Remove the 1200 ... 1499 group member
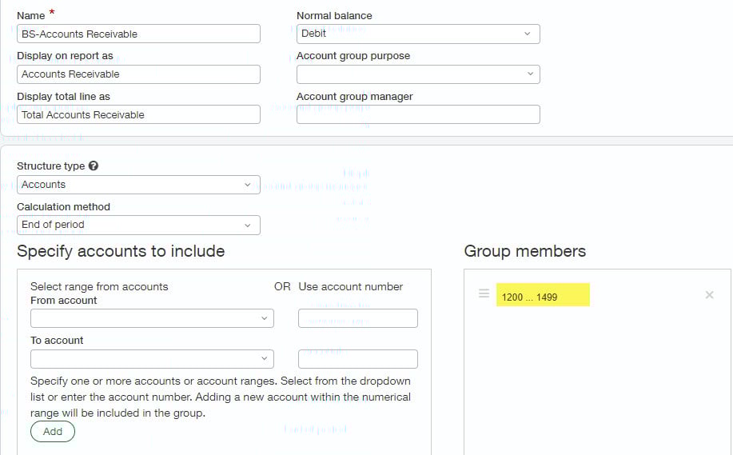This screenshot has width=733, height=455. coord(709,295)
